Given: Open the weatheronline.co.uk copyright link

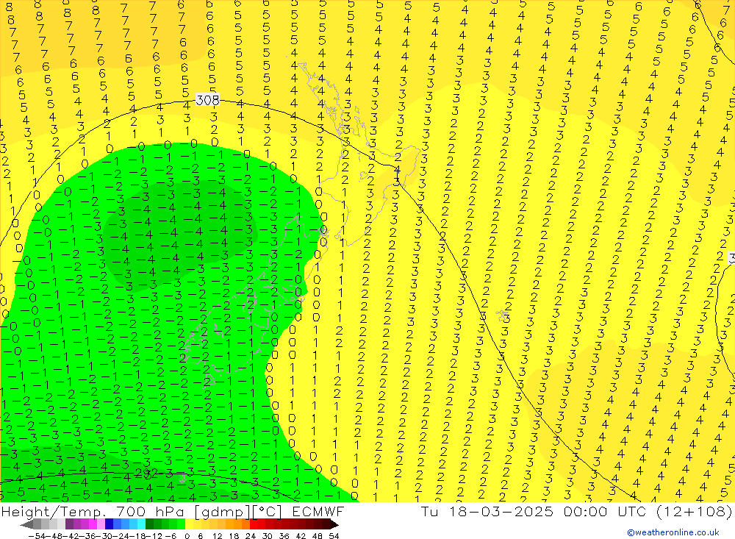Looking at the screenshot, I should click(x=673, y=532).
